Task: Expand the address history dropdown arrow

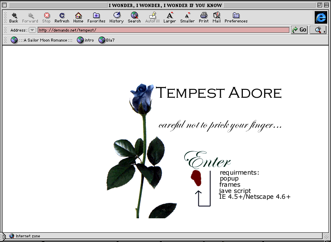Action: click(x=32, y=30)
